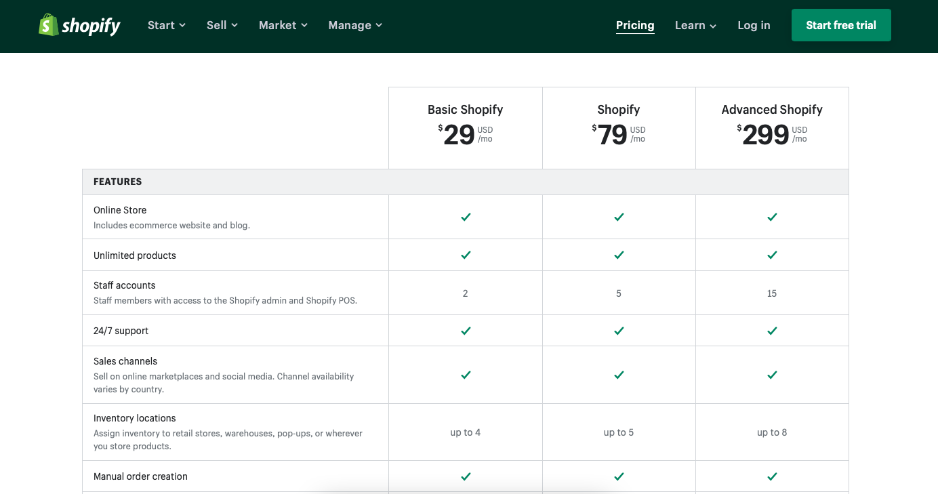The image size is (938, 494).
Task: Click Online Store checkmark under Basic Shopify
Action: click(466, 217)
